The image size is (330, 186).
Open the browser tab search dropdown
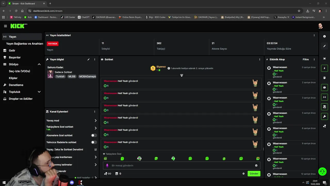click(3, 3)
